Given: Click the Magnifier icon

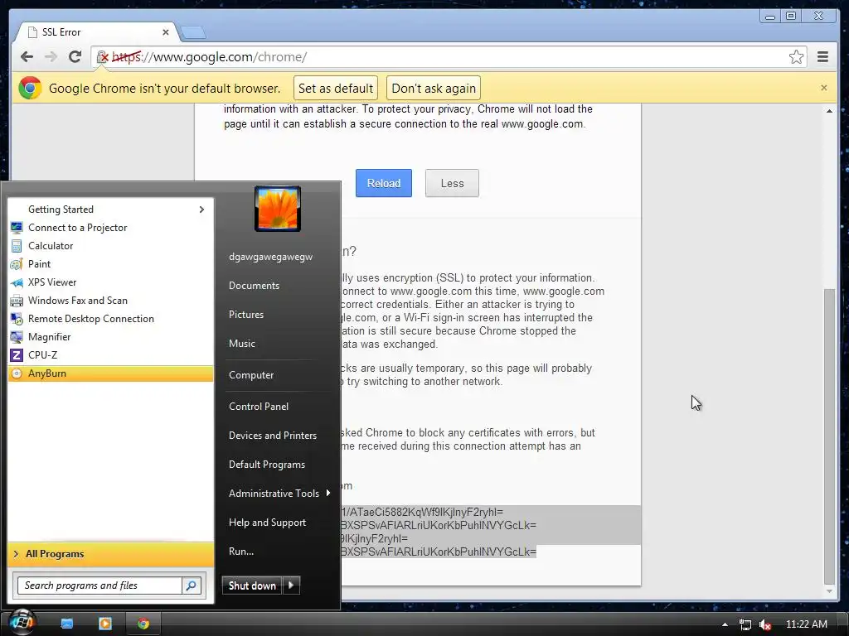Looking at the screenshot, I should tap(17, 337).
